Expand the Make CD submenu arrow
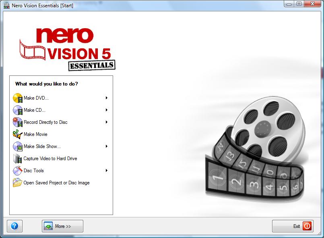Image resolution: width=324 pixels, height=238 pixels. pos(106,110)
